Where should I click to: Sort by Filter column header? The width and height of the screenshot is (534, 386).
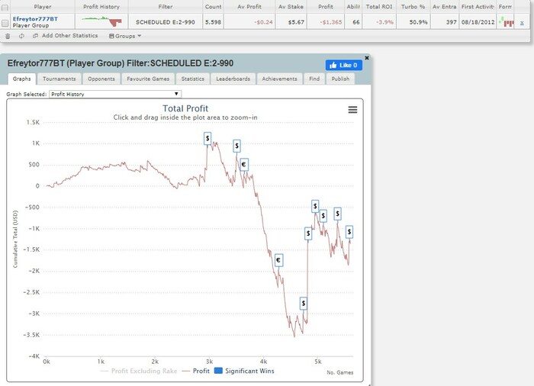pyautogui.click(x=166, y=6)
